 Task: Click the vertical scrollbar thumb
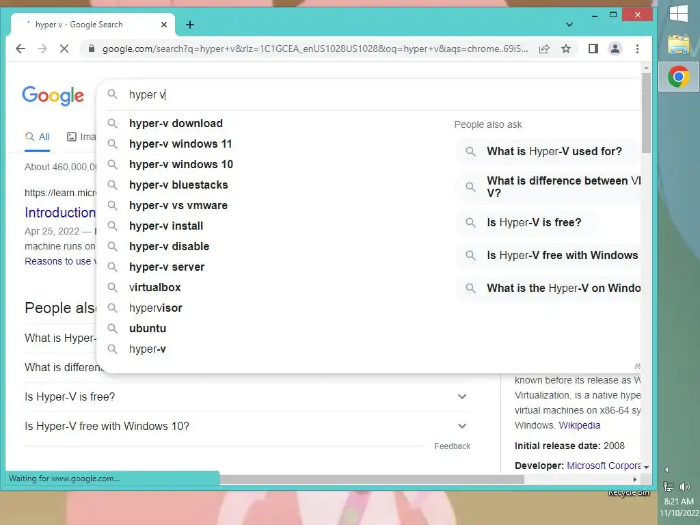click(646, 113)
